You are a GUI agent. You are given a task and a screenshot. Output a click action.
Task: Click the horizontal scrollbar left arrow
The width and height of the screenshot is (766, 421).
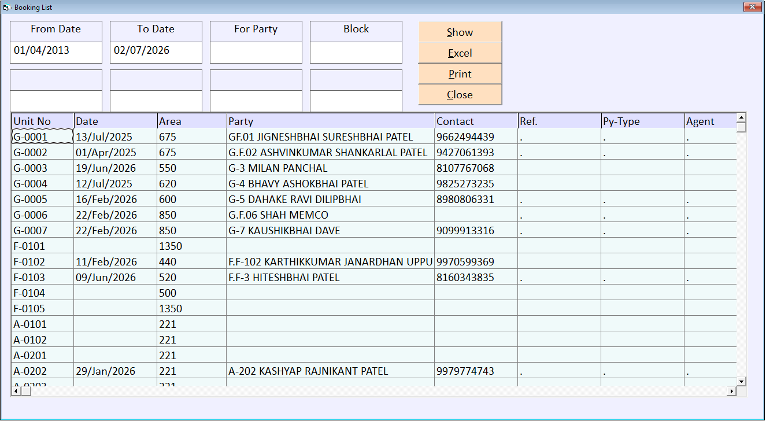[x=16, y=392]
